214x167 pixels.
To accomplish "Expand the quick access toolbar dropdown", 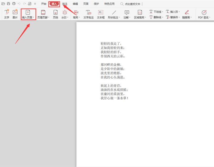I will click(35, 4).
